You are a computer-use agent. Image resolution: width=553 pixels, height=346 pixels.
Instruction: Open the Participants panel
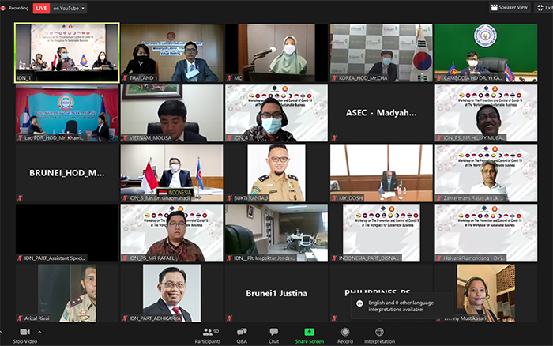[208, 334]
